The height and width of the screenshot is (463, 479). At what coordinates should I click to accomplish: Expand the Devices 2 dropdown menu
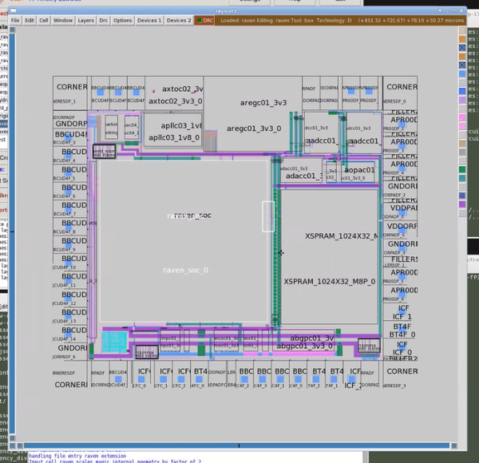point(179,21)
